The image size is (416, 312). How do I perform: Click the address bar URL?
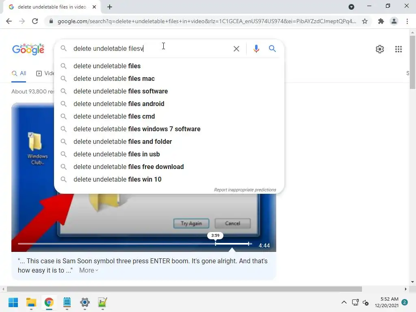pos(207,21)
